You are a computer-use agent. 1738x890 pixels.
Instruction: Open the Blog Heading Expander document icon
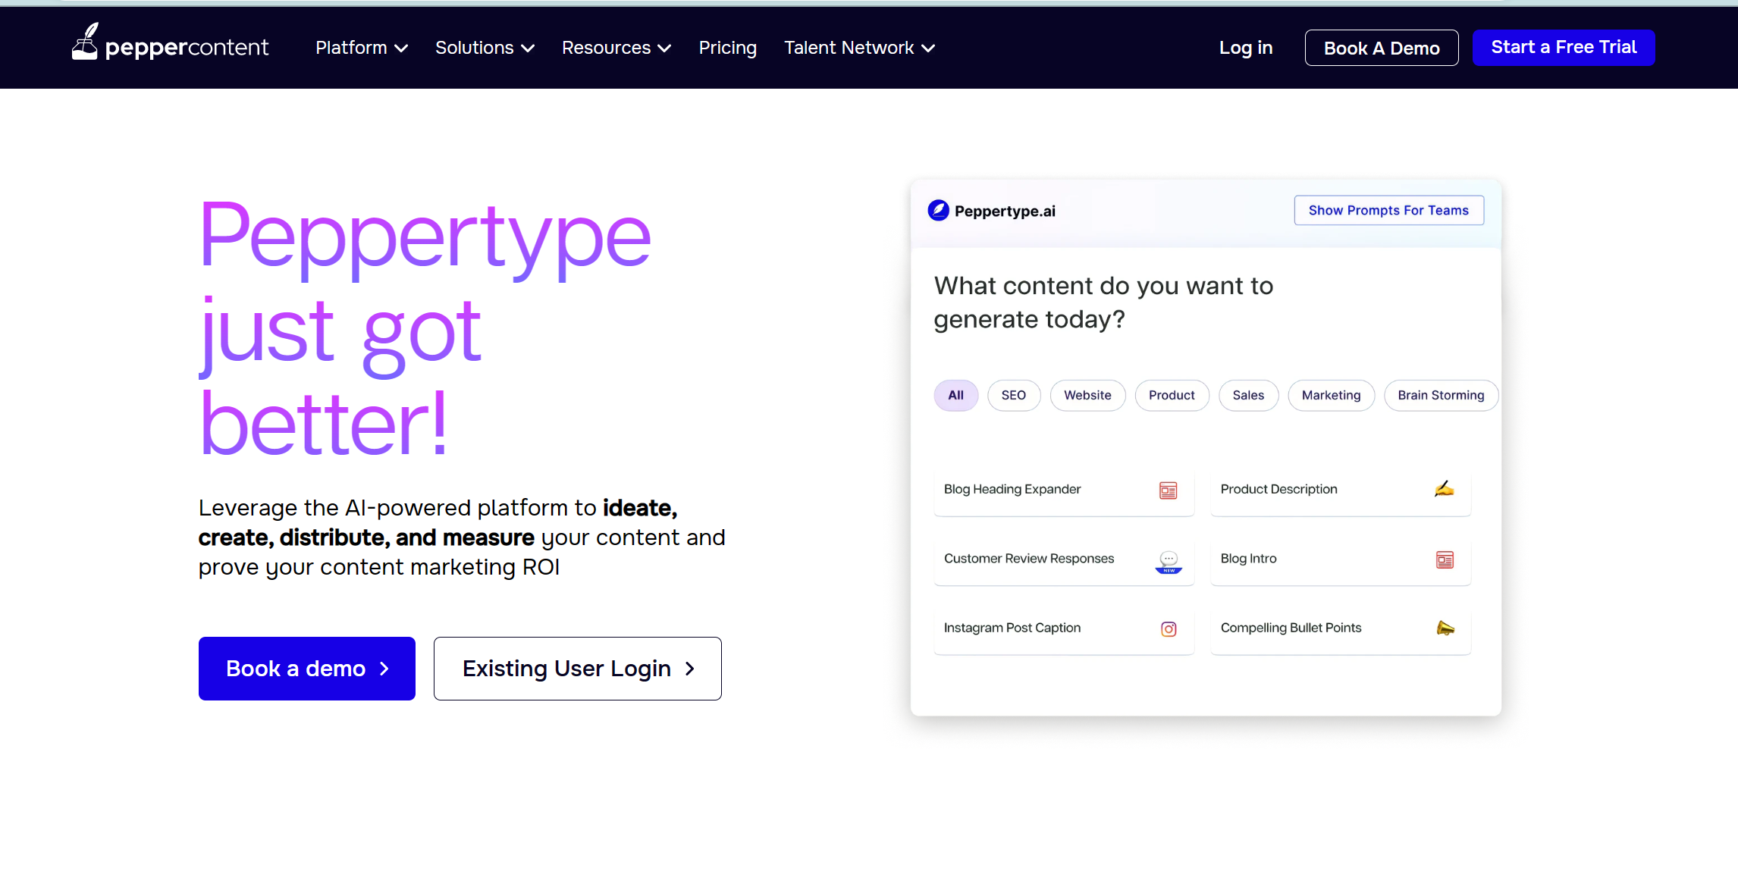click(1169, 490)
